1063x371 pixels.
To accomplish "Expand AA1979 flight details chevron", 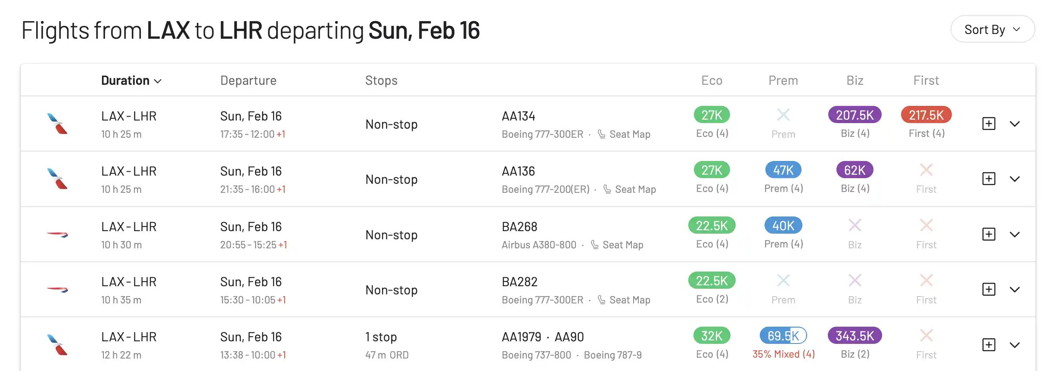I will click(x=1014, y=345).
